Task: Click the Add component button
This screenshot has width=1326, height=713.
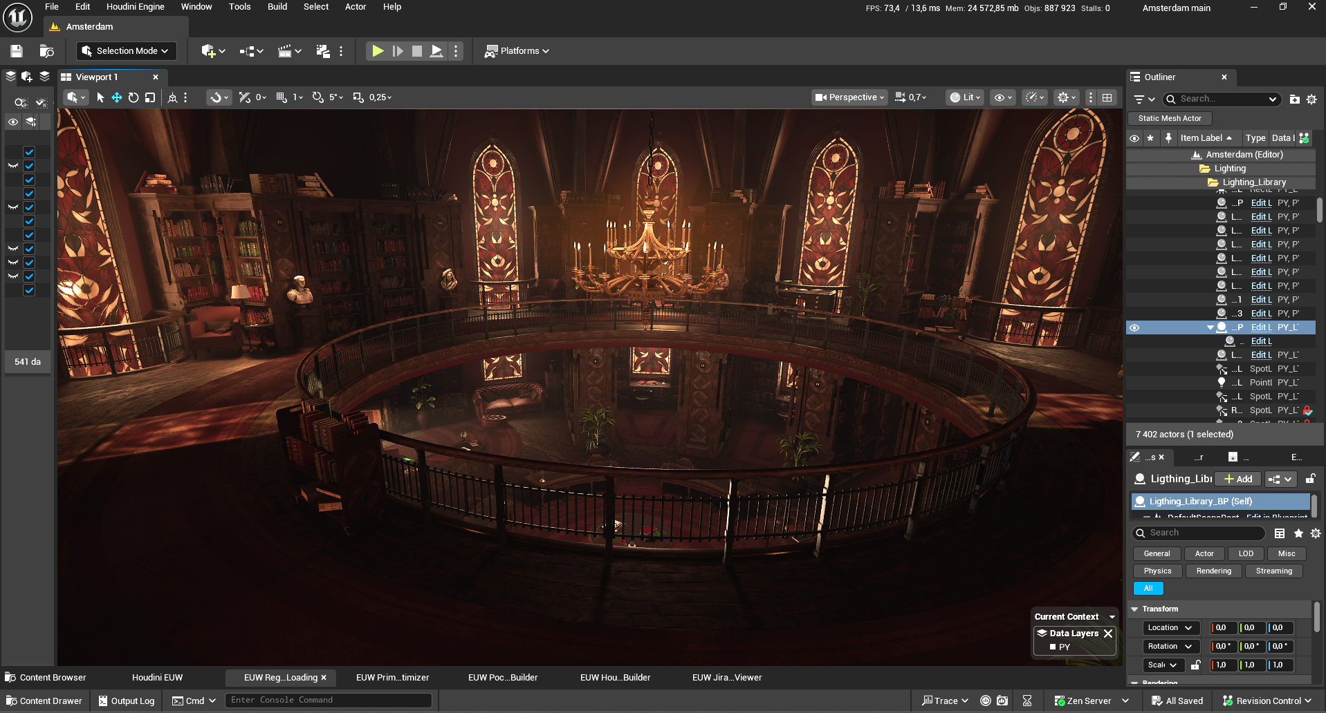Action: point(1238,479)
